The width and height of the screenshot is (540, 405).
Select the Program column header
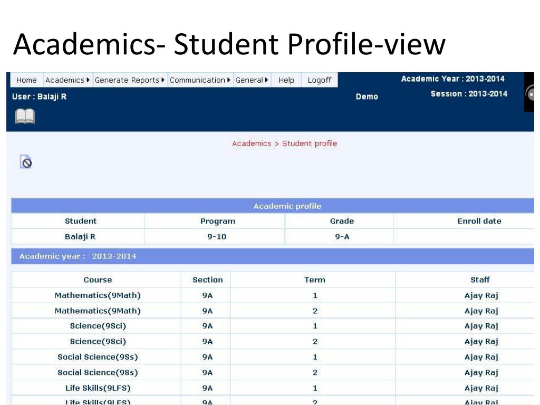(218, 221)
